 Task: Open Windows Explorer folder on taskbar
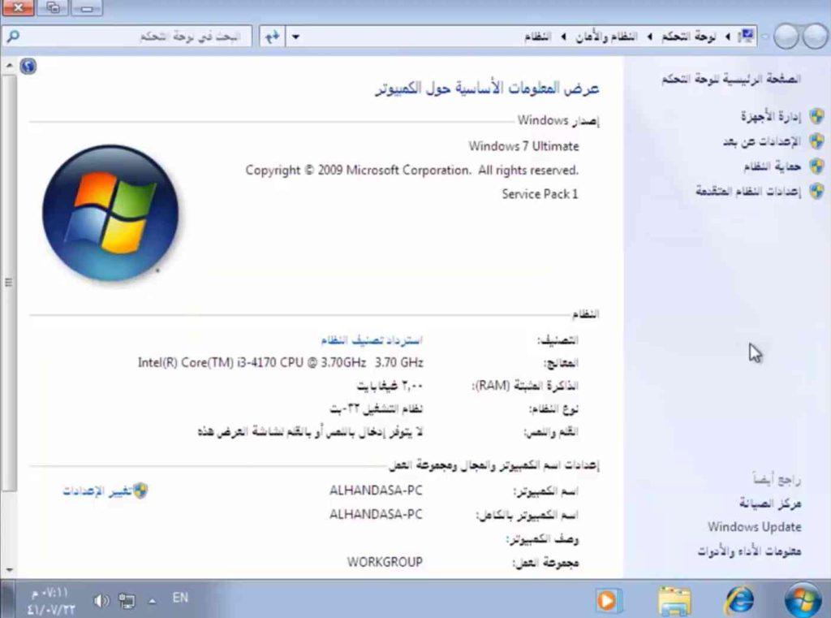[x=674, y=601]
